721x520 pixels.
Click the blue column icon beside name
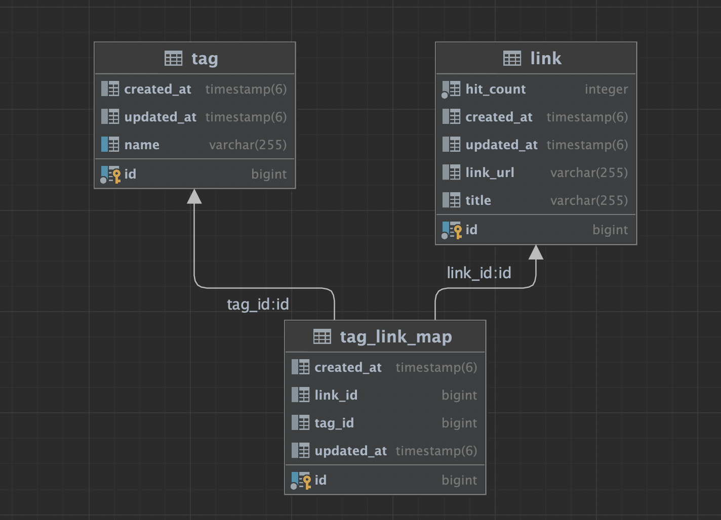point(110,145)
